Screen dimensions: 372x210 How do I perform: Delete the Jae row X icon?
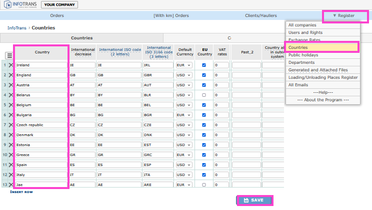click(10, 185)
